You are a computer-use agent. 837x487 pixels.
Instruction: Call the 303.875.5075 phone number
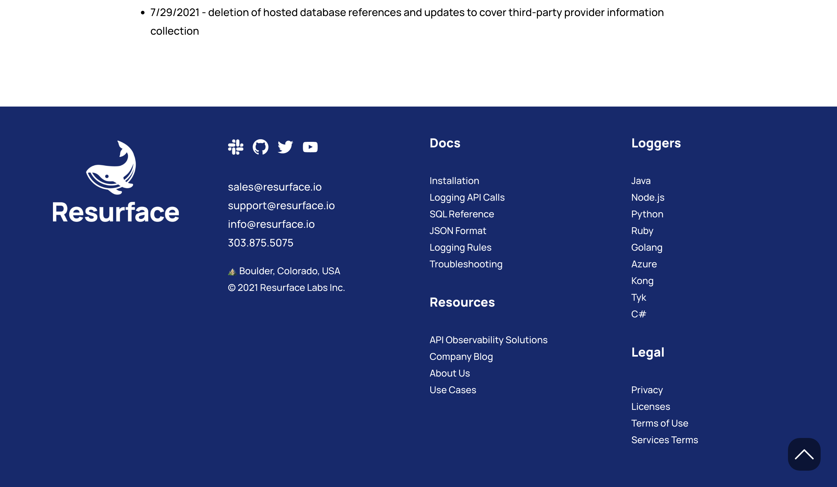click(x=260, y=243)
